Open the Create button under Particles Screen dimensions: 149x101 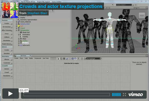click(7, 23)
